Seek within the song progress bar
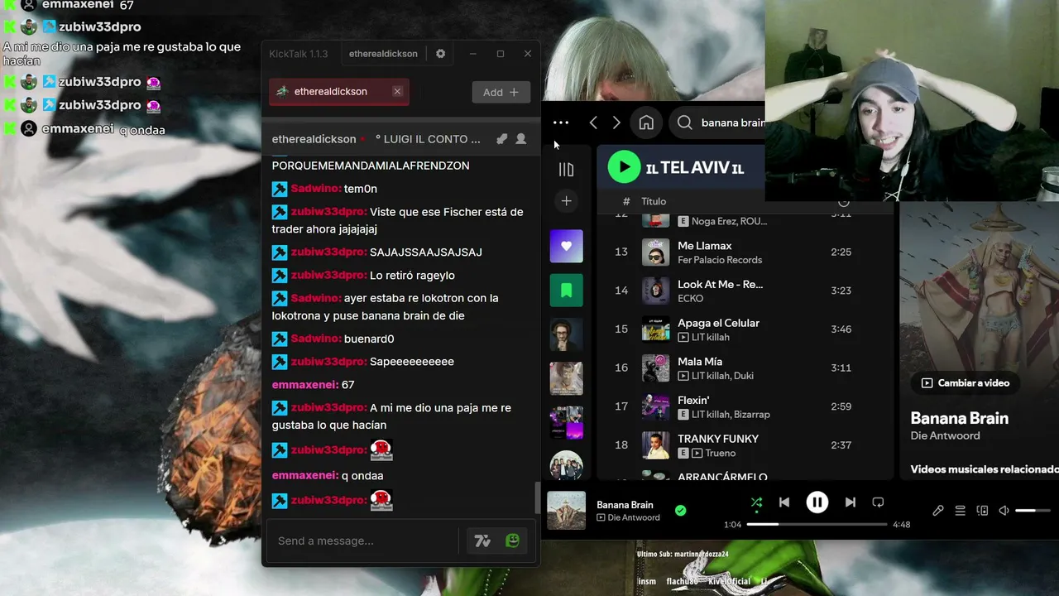The width and height of the screenshot is (1059, 596). pyautogui.click(x=817, y=524)
